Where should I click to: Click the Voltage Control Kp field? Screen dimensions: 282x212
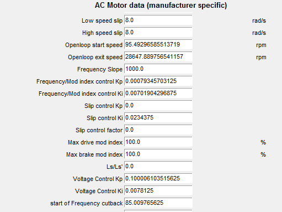158,178
